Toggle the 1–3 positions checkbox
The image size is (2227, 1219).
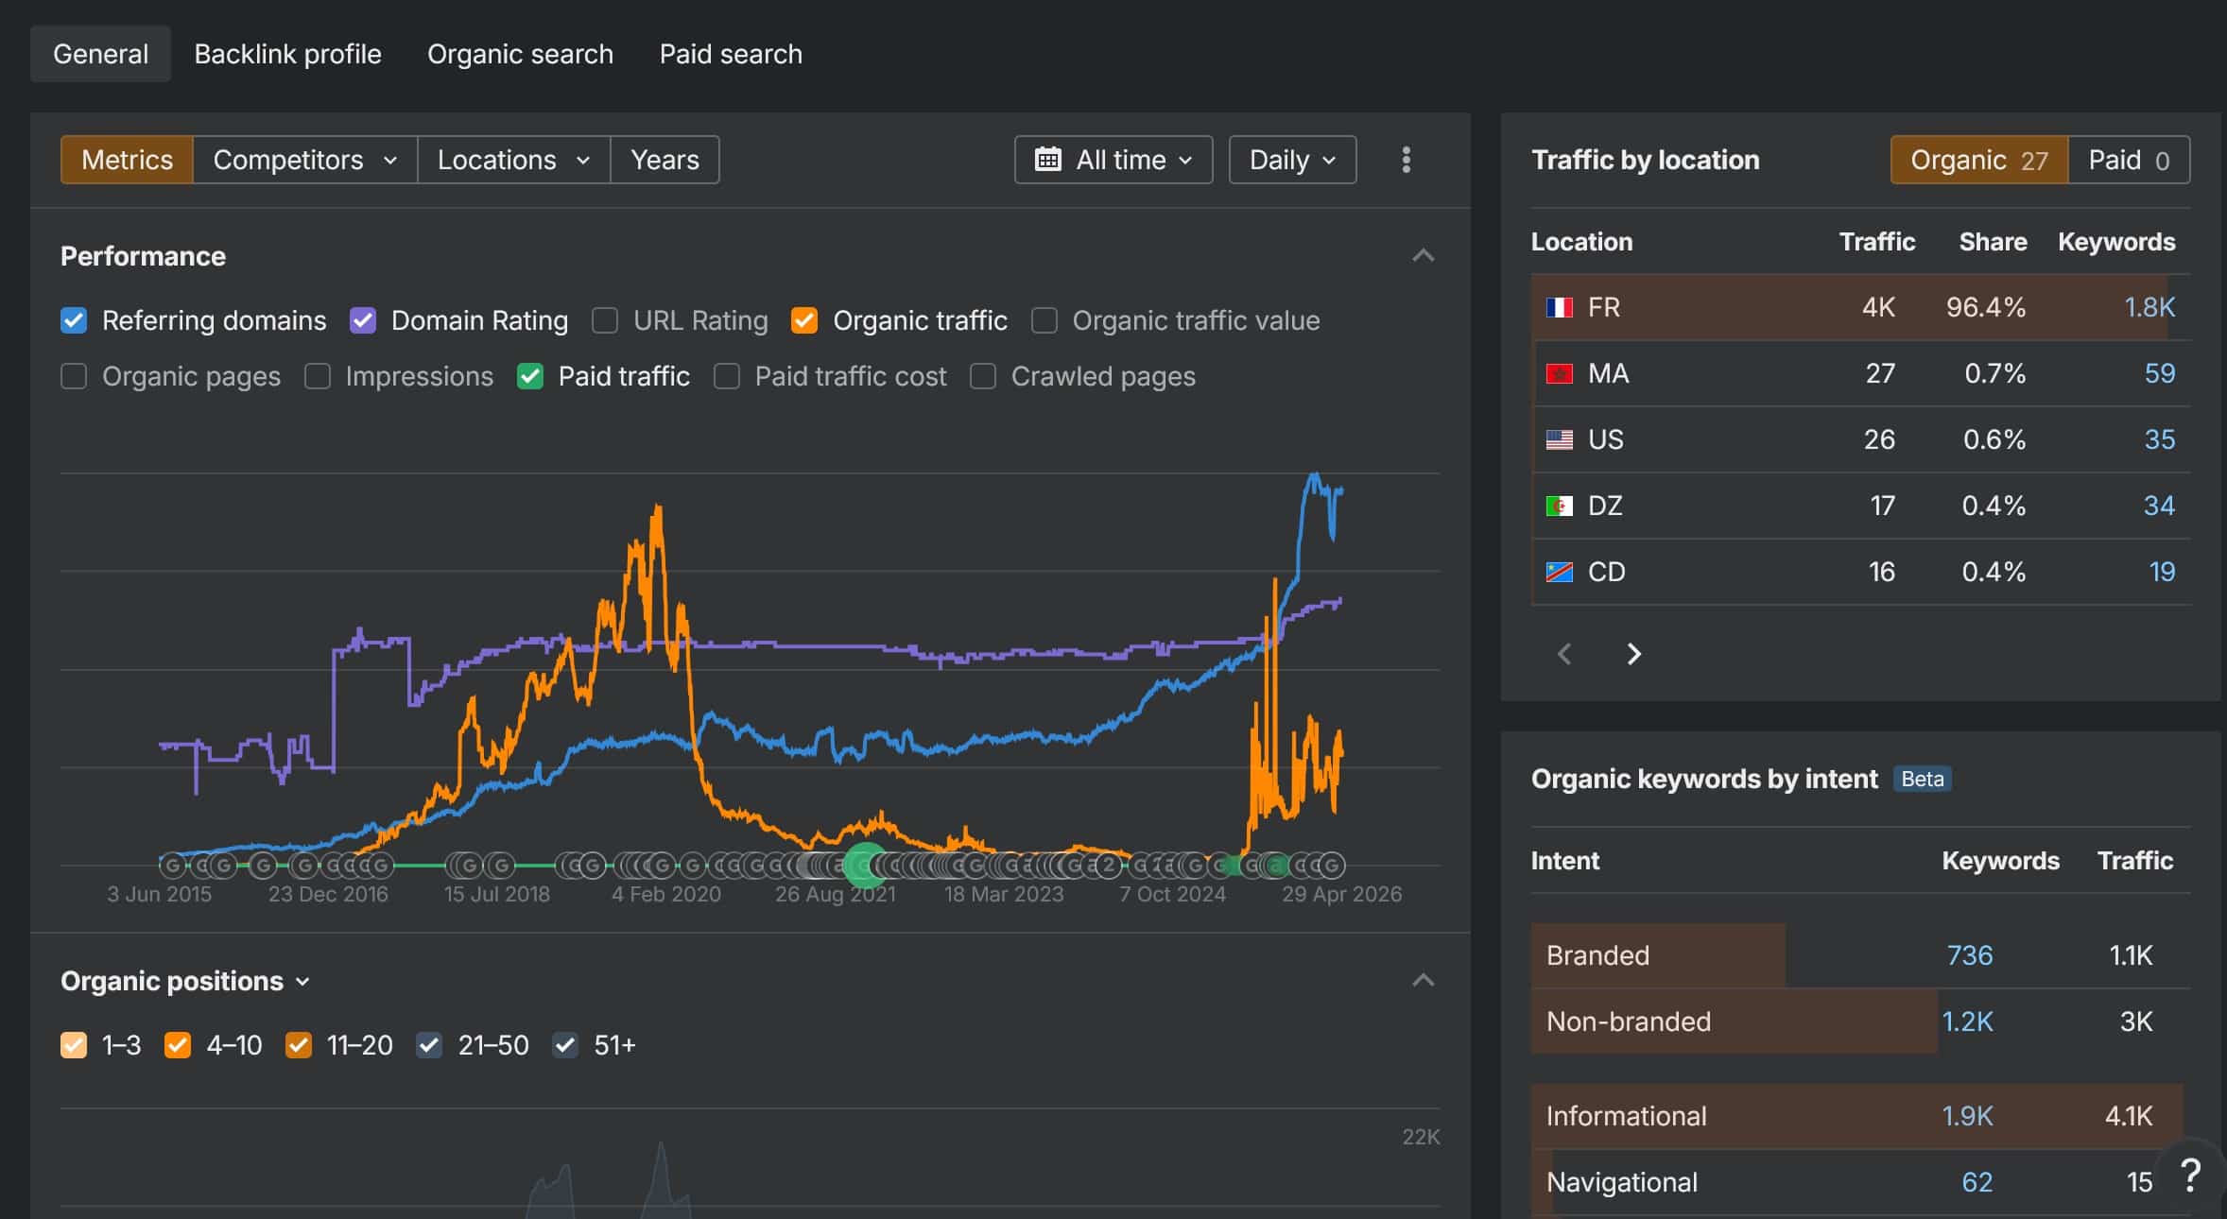coord(74,1045)
